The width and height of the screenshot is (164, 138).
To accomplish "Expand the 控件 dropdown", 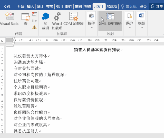I will click(x=91, y=20).
